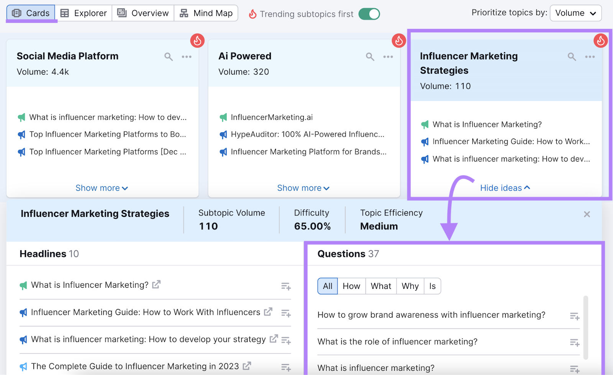613x375 pixels.
Task: Collapse card with Hide ideas link
Action: point(505,188)
